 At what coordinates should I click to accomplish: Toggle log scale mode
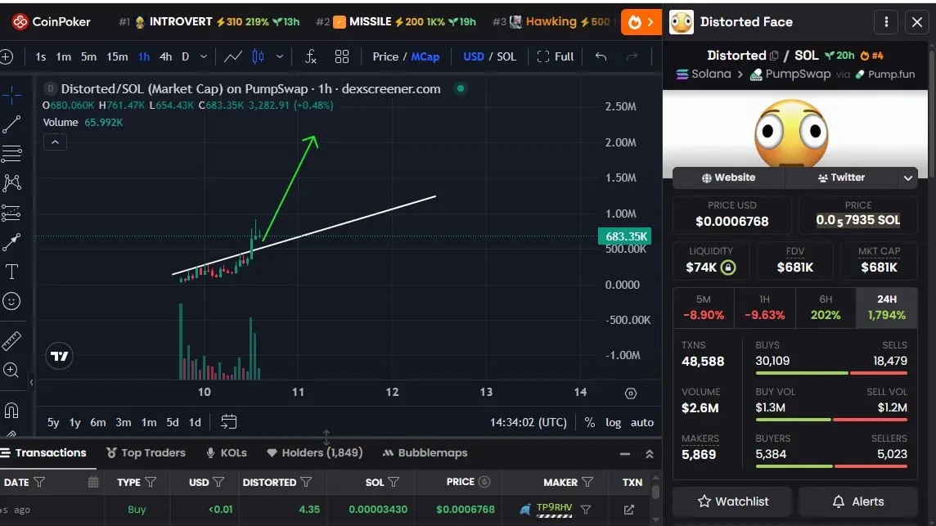[x=613, y=422]
